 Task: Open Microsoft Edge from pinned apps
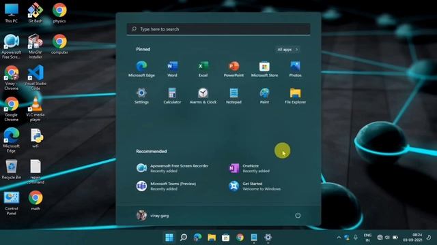[141, 69]
